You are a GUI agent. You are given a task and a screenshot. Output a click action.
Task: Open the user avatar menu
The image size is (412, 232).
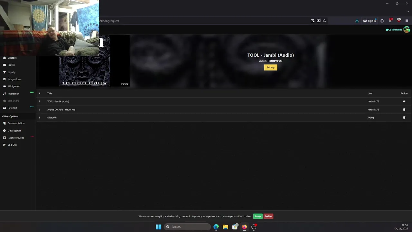[x=407, y=30]
